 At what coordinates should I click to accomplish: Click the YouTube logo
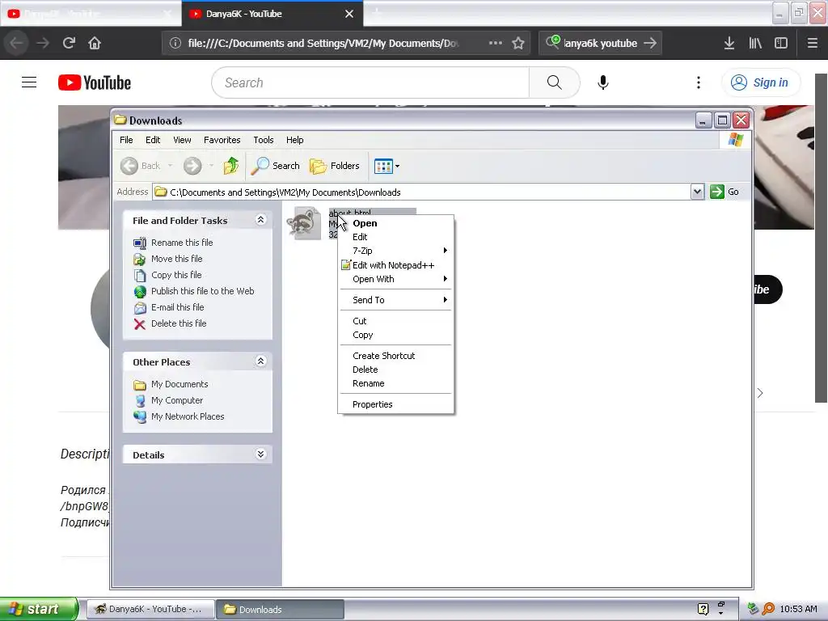coord(95,83)
